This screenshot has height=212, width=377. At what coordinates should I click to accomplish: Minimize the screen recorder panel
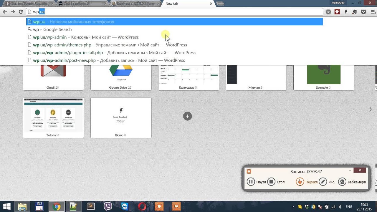tap(350, 170)
